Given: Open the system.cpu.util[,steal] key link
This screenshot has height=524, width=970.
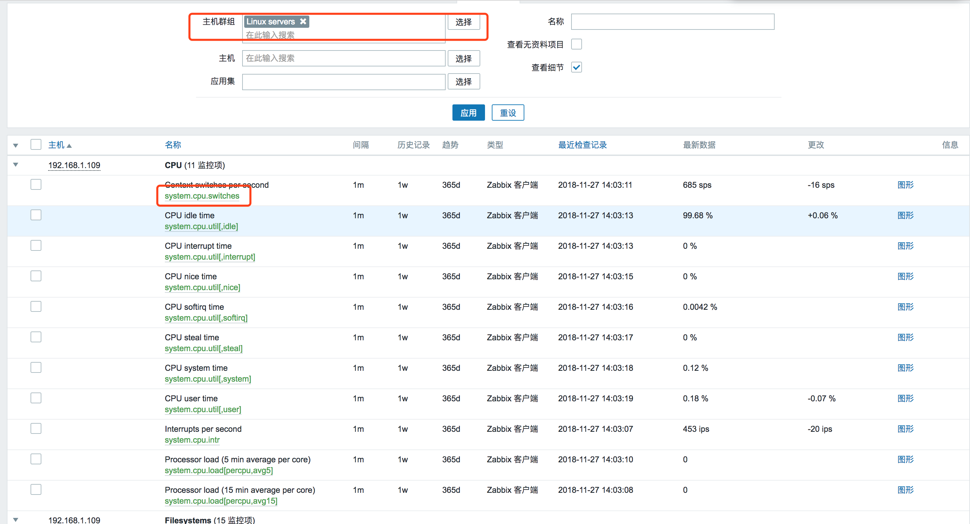Looking at the screenshot, I should pos(203,348).
